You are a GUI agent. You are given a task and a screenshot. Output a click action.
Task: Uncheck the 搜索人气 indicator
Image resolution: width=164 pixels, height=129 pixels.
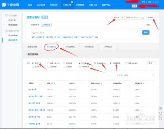[33, 63]
